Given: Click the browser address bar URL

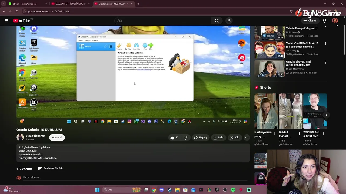Looking at the screenshot, I should [x=49, y=11].
